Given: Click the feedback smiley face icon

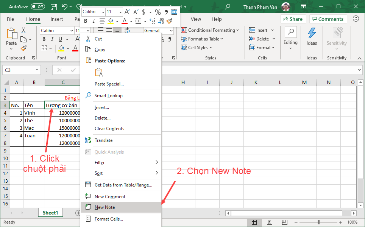Looking at the screenshot, I should click(356, 19).
